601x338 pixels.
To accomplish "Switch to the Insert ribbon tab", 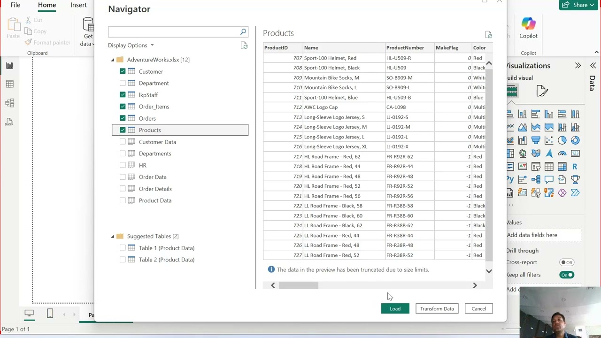I will (78, 5).
